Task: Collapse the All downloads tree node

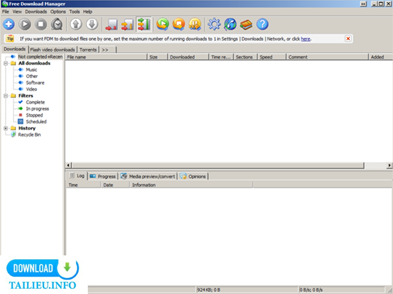Action: tap(6, 63)
